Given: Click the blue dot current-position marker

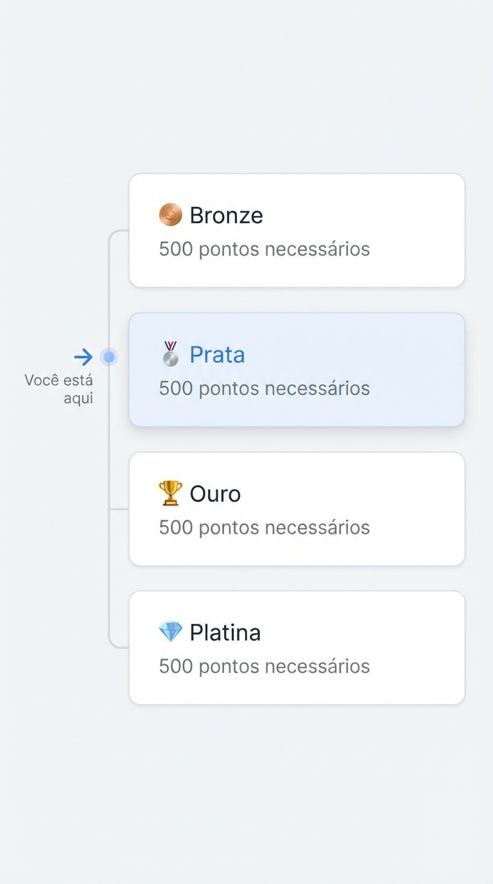Looking at the screenshot, I should [x=109, y=357].
